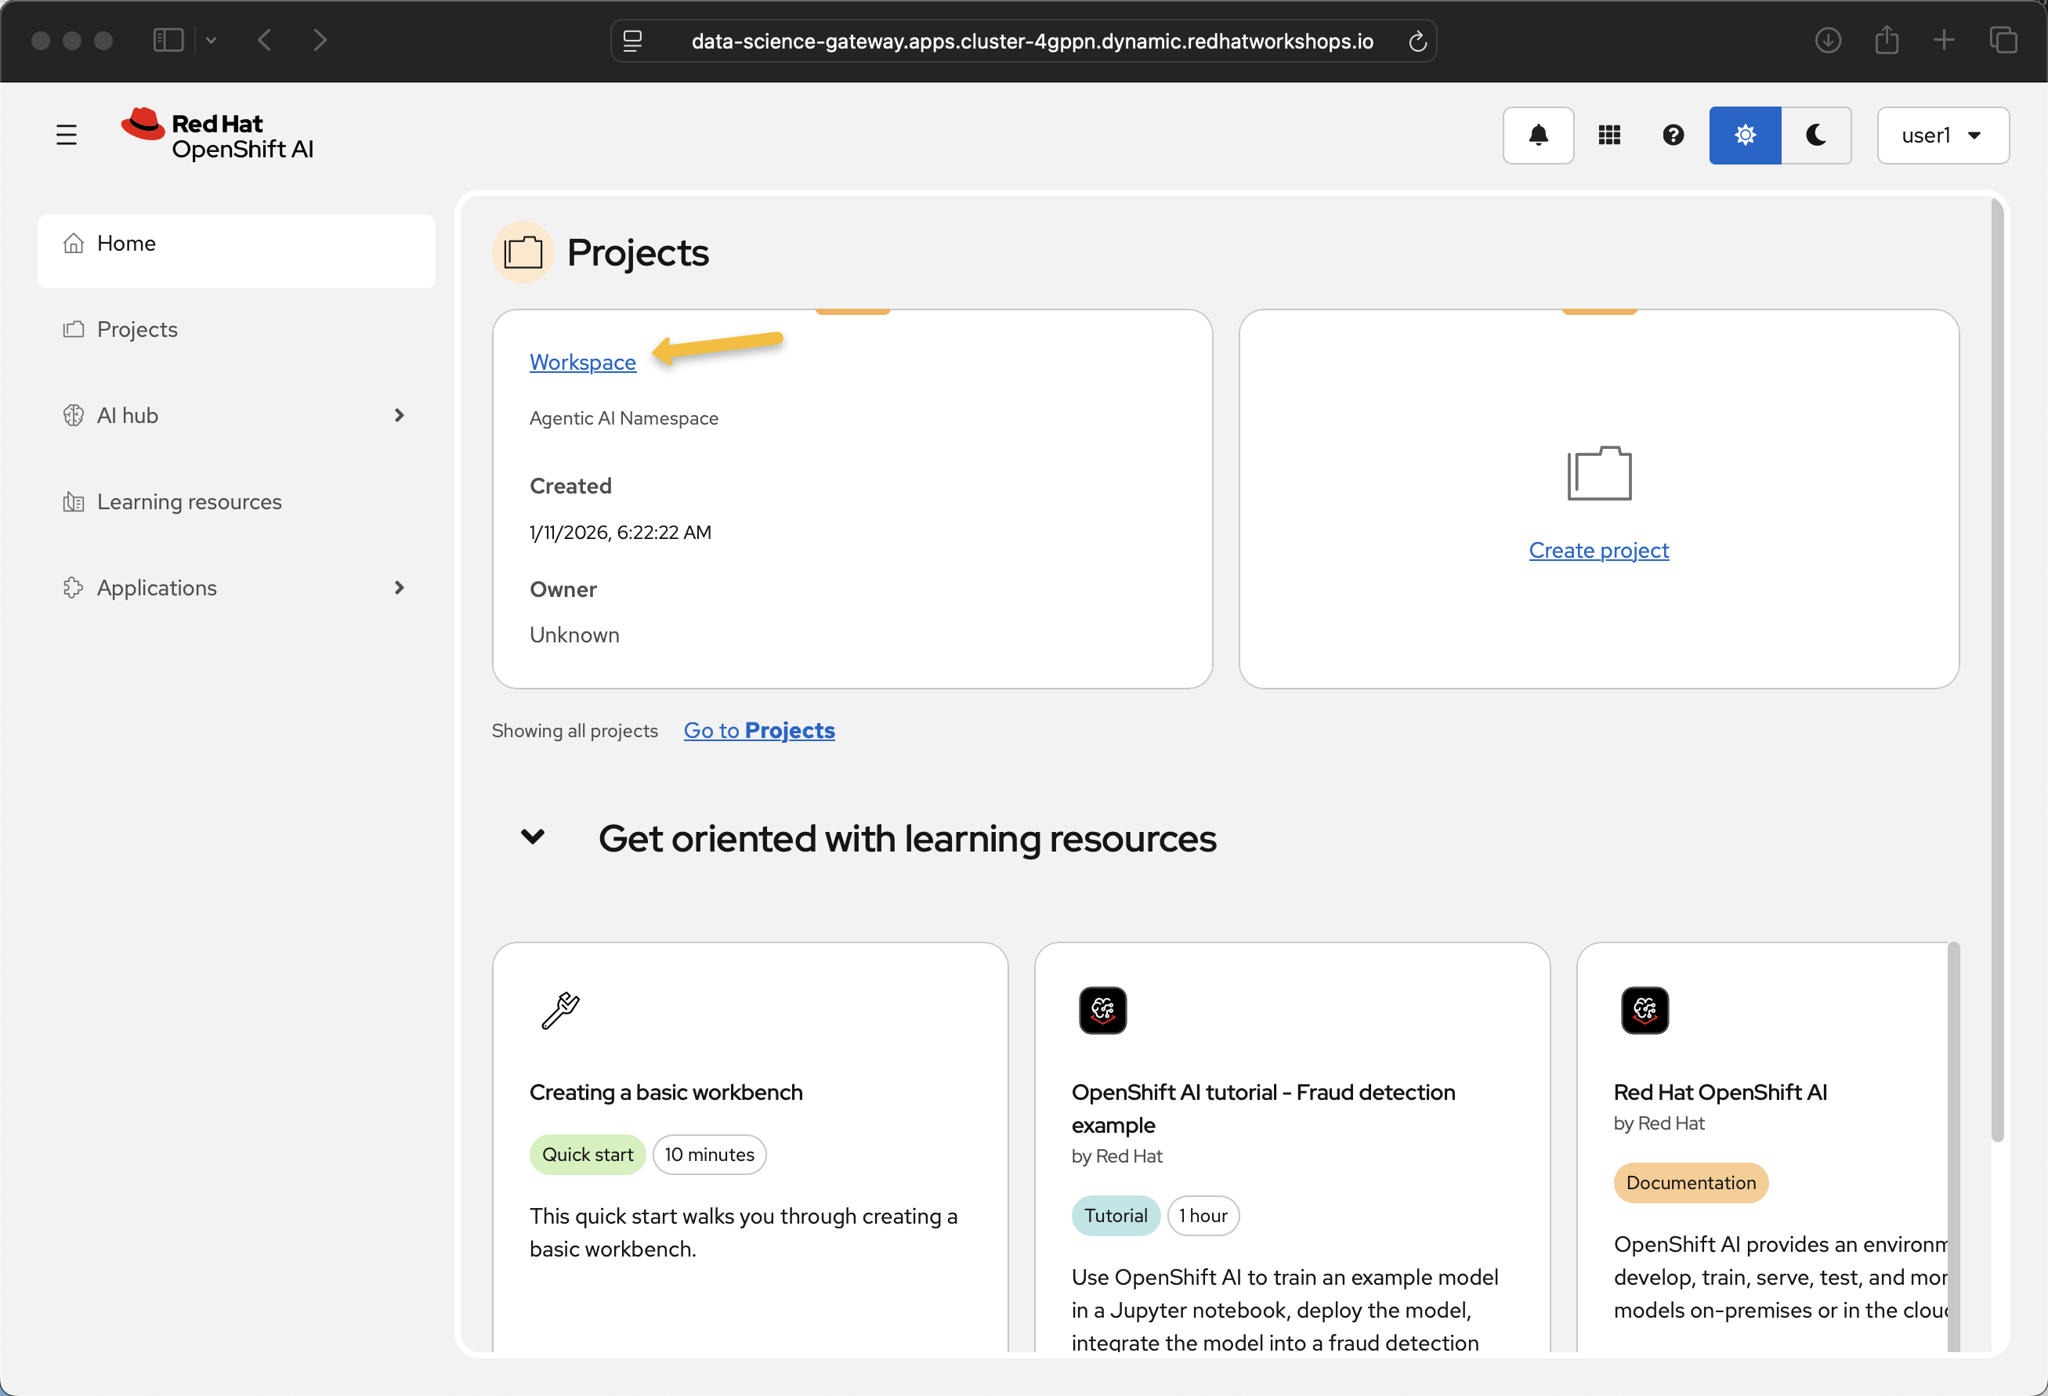Click the wrench icon on the workbench quick start card
Viewport: 2048px width, 1396px height.
pos(560,1011)
